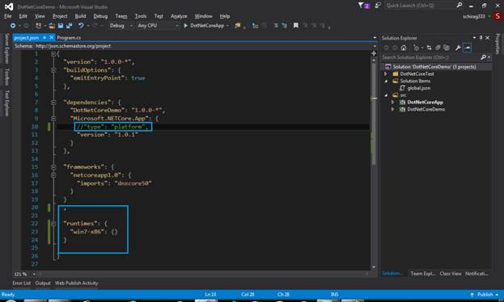
Task: Select the Solution 'DotNetCoreDemo' root node
Action: click(x=434, y=67)
